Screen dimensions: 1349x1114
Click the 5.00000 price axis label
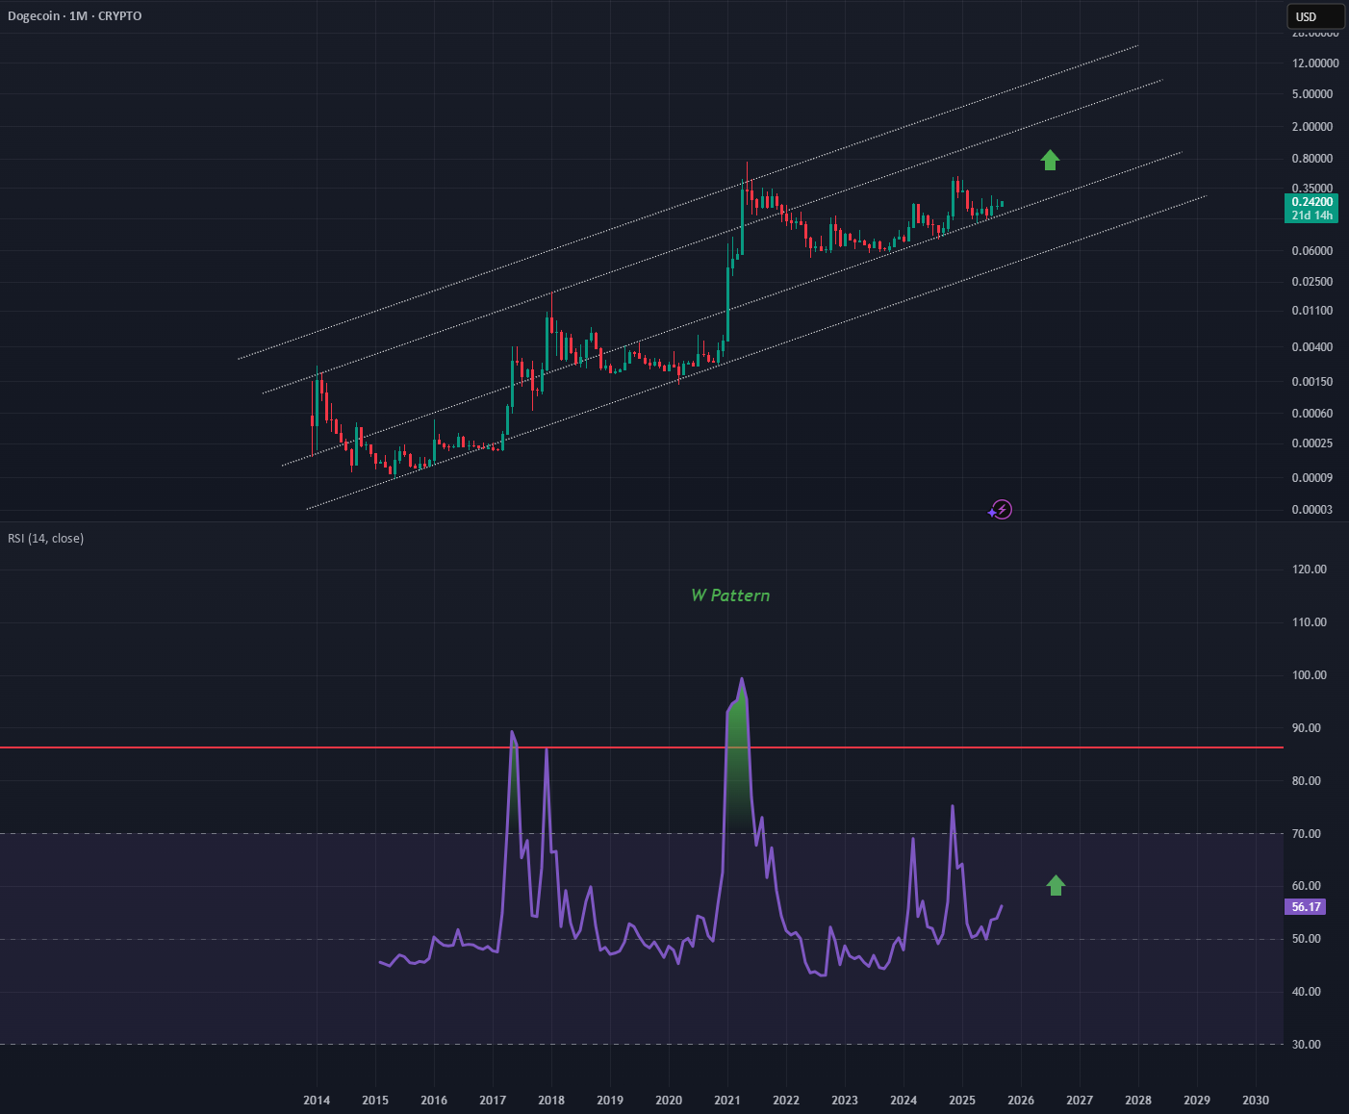tap(1312, 94)
